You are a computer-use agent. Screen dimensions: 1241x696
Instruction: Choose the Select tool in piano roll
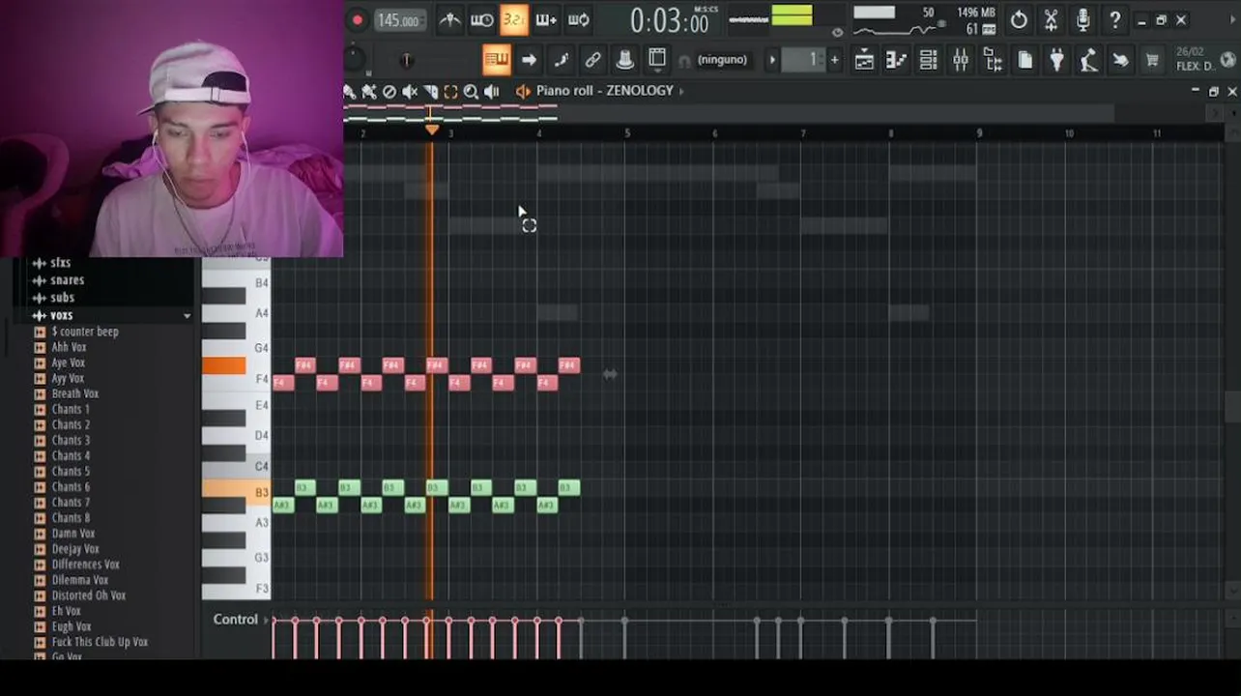pyautogui.click(x=450, y=92)
